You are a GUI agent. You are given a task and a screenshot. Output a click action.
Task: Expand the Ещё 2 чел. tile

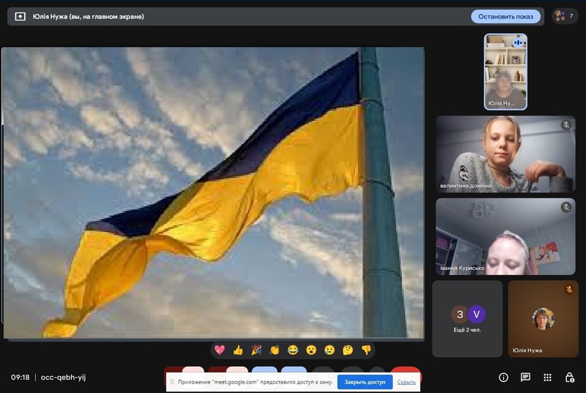[467, 318]
